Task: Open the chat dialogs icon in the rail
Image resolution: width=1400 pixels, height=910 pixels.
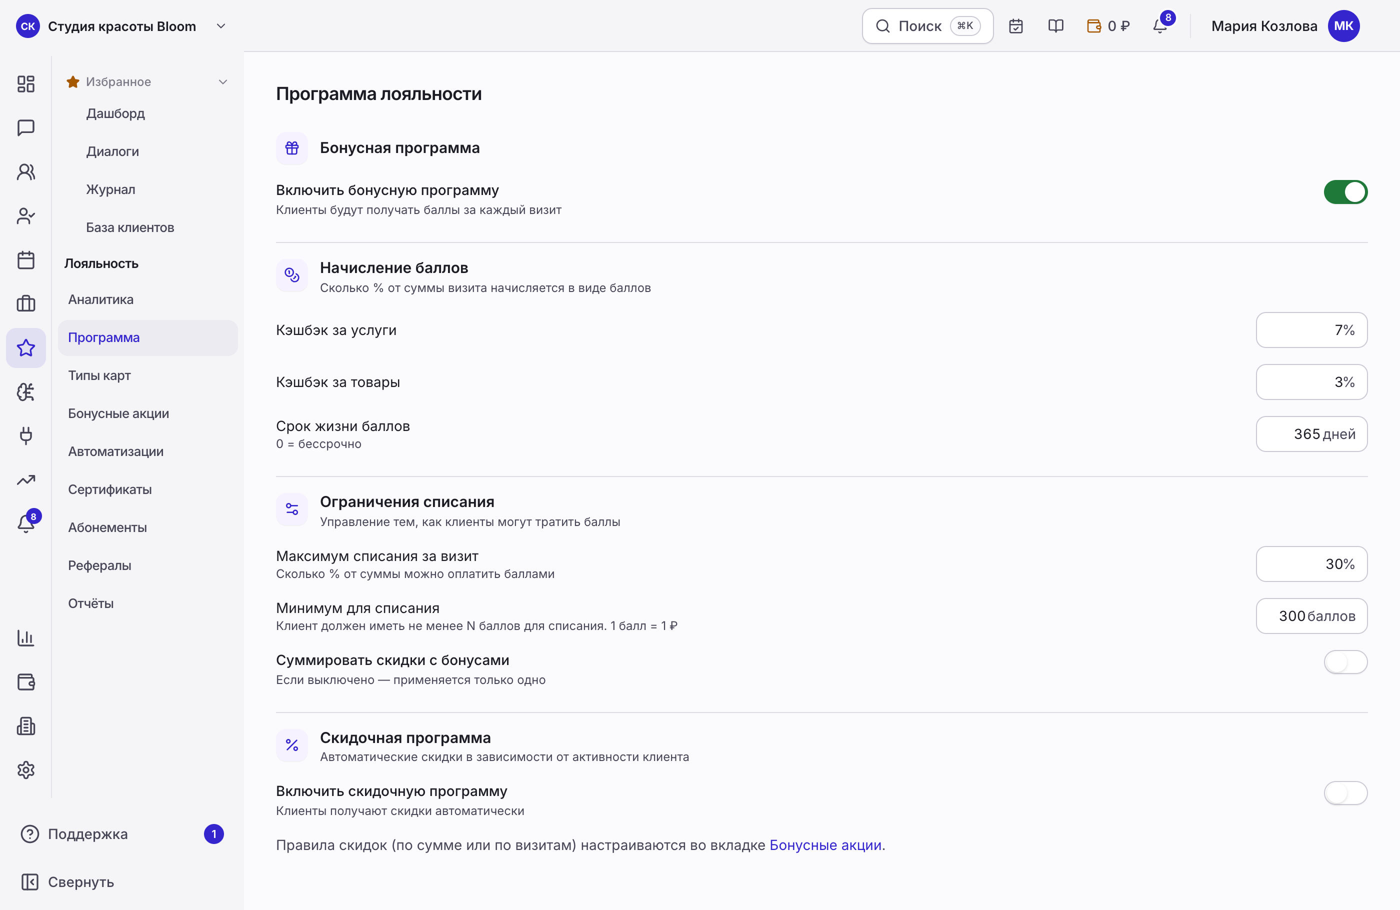Action: click(x=26, y=127)
